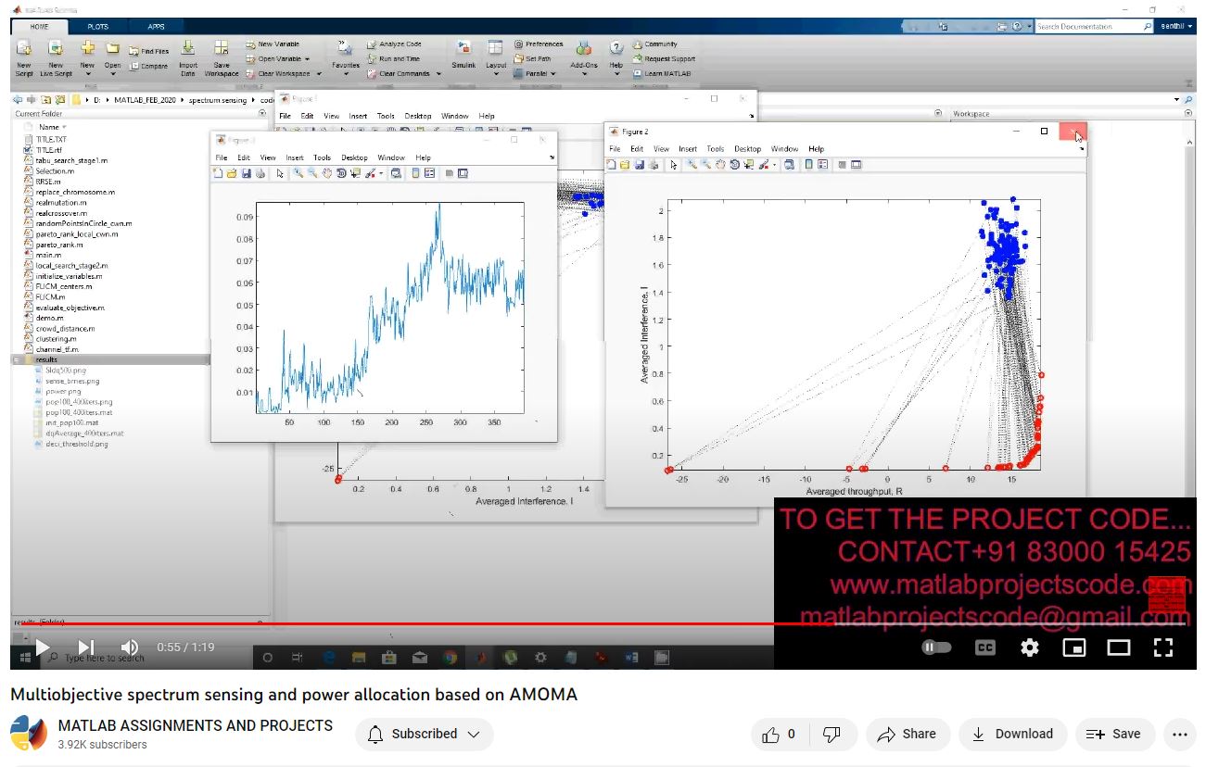Like the video
The height and width of the screenshot is (767, 1206).
point(781,734)
